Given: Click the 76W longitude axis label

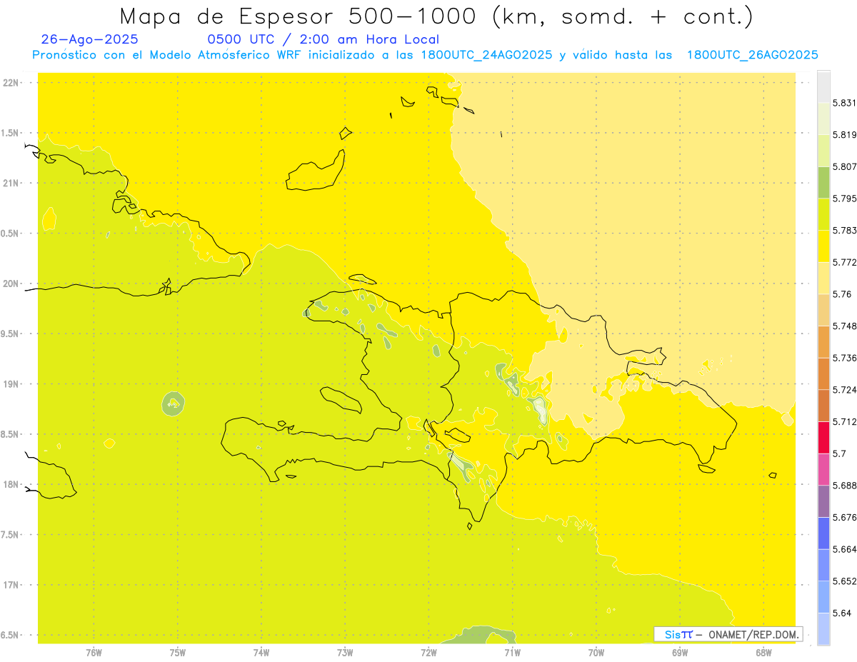Looking at the screenshot, I should point(94,653).
